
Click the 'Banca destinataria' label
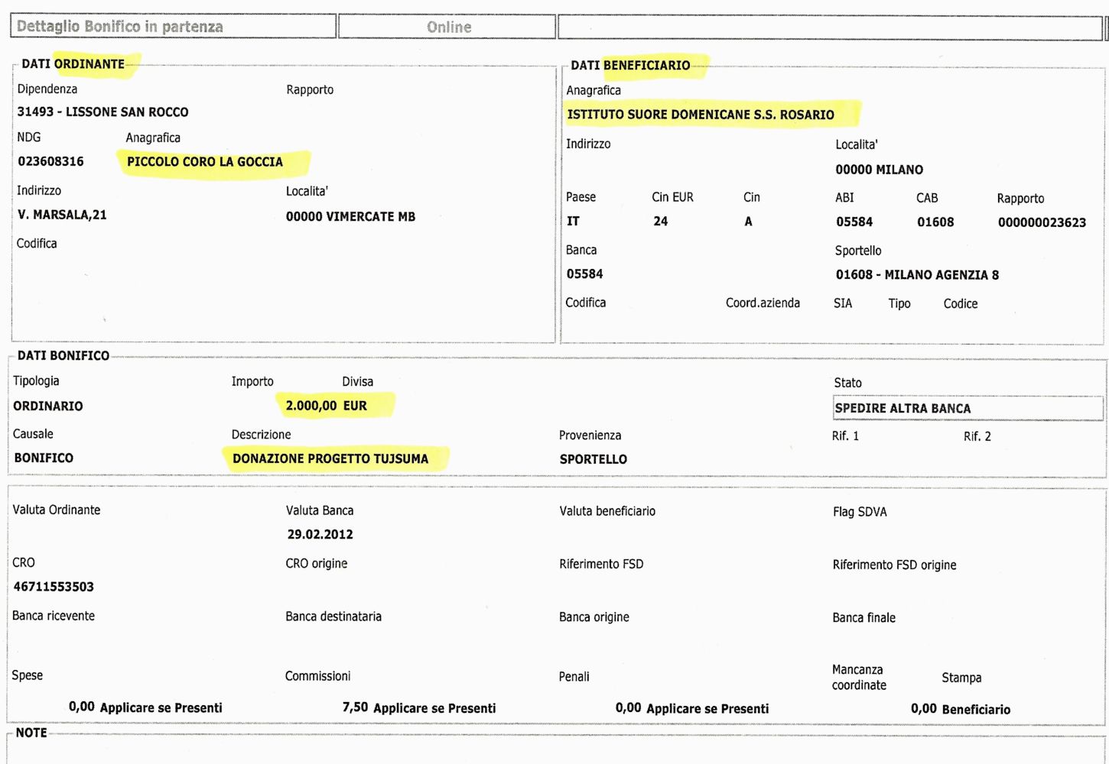point(333,617)
